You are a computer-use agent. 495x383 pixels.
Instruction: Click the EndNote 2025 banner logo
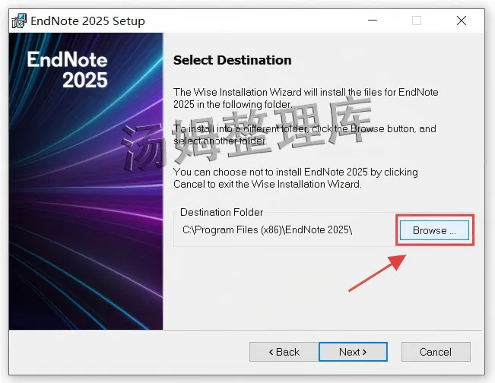coord(68,69)
